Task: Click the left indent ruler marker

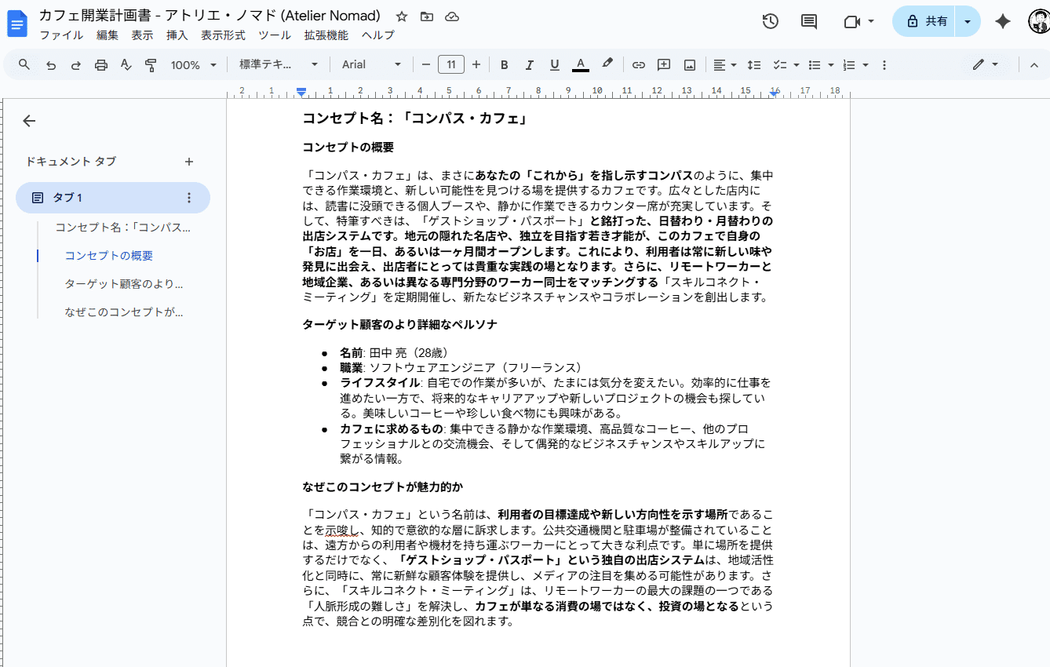Action: pos(301,93)
